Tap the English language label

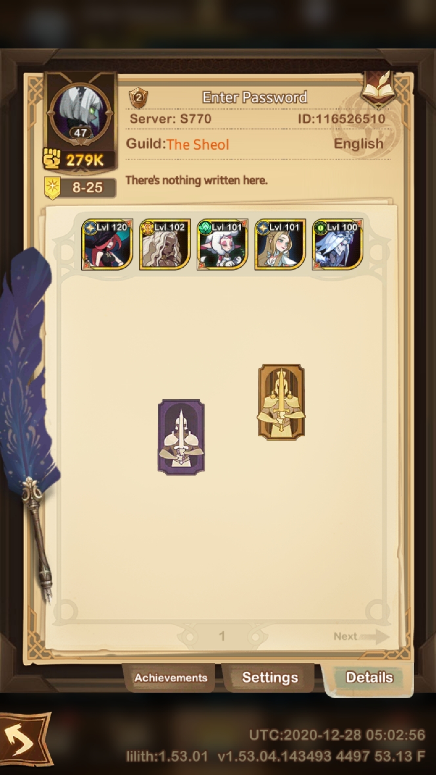click(358, 144)
